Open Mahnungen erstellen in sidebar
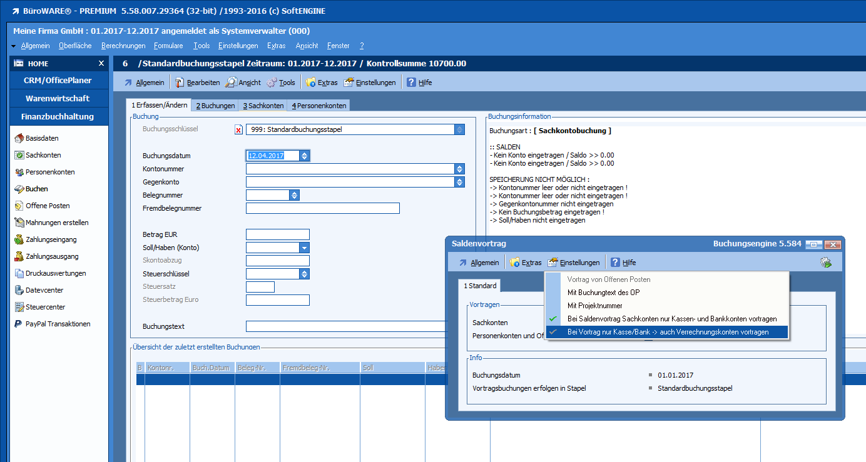866x462 pixels. 57,223
